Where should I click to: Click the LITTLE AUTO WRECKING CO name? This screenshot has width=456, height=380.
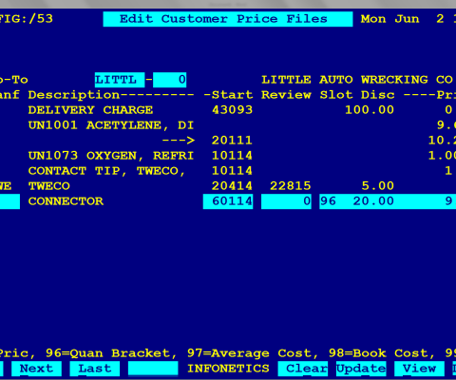pyautogui.click(x=357, y=80)
